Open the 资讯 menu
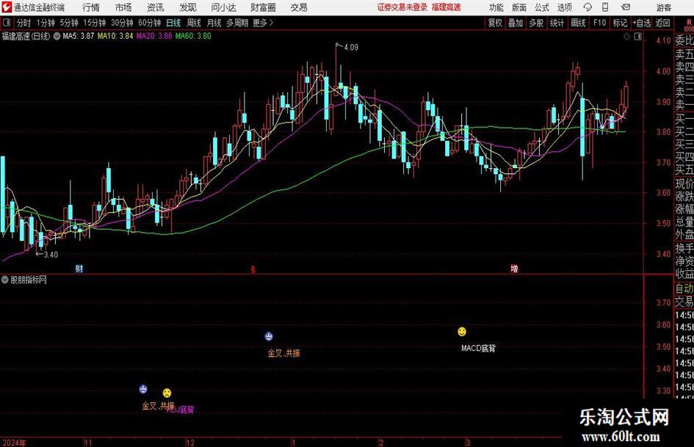This screenshot has width=694, height=447. [156, 7]
